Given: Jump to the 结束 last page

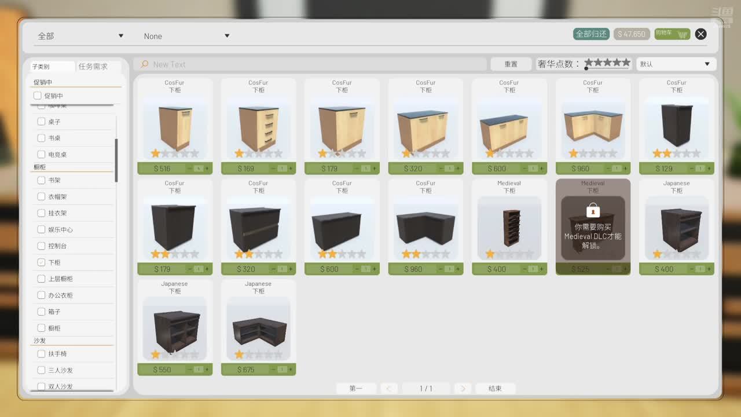Looking at the screenshot, I should click(495, 389).
